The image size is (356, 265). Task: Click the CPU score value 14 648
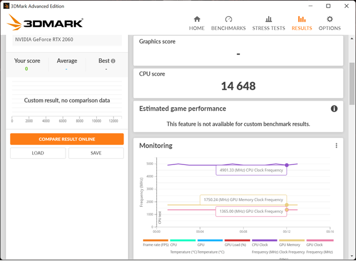point(238,86)
